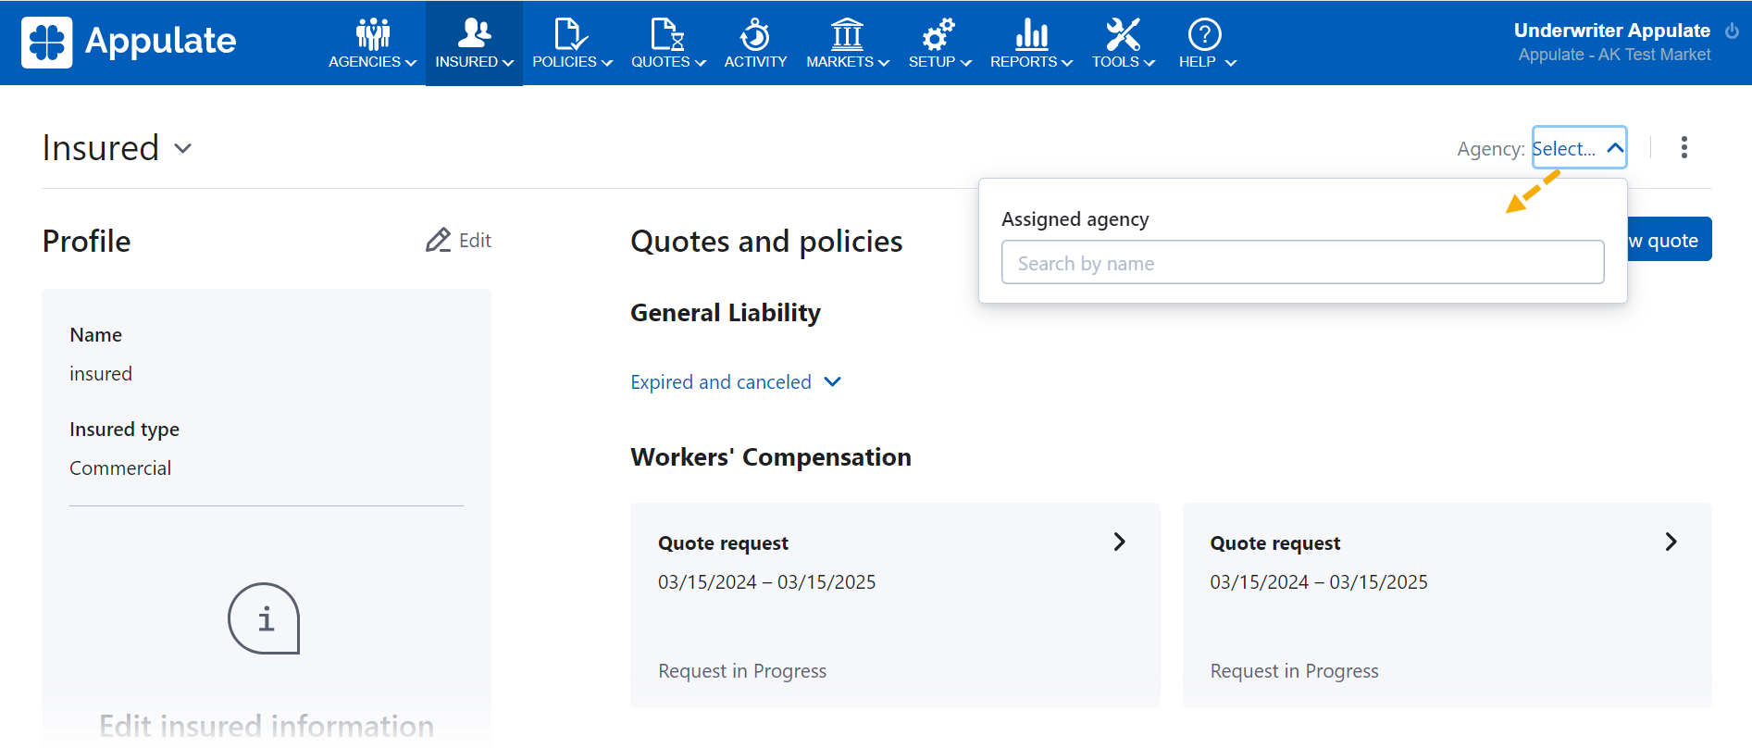
Task: Click the power logout icon
Action: (x=1732, y=31)
